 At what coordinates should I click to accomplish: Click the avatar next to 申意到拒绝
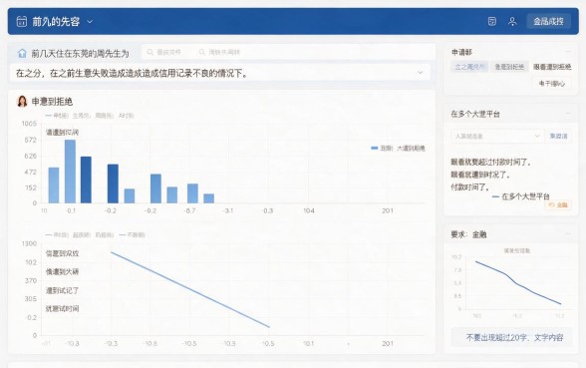pyautogui.click(x=22, y=102)
